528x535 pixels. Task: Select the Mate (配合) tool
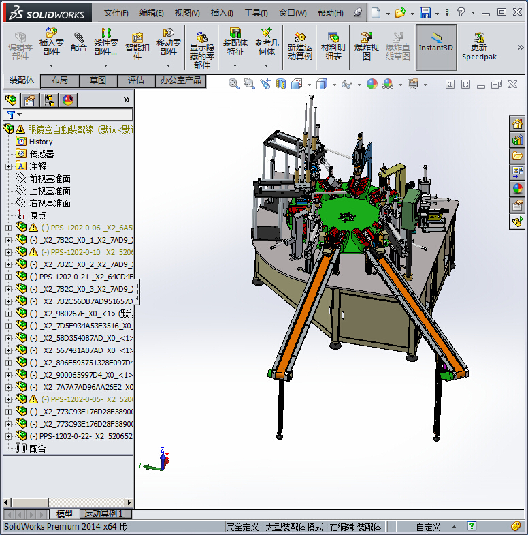pyautogui.click(x=79, y=42)
